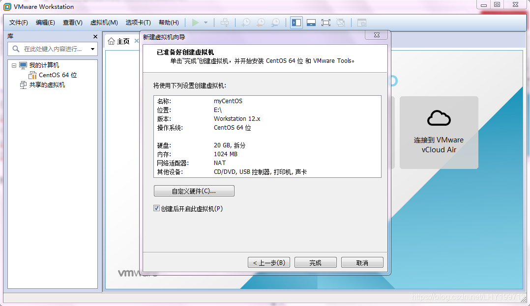Click the 1024 MB memory value
Screen dimensions: 530x306
click(x=226, y=154)
